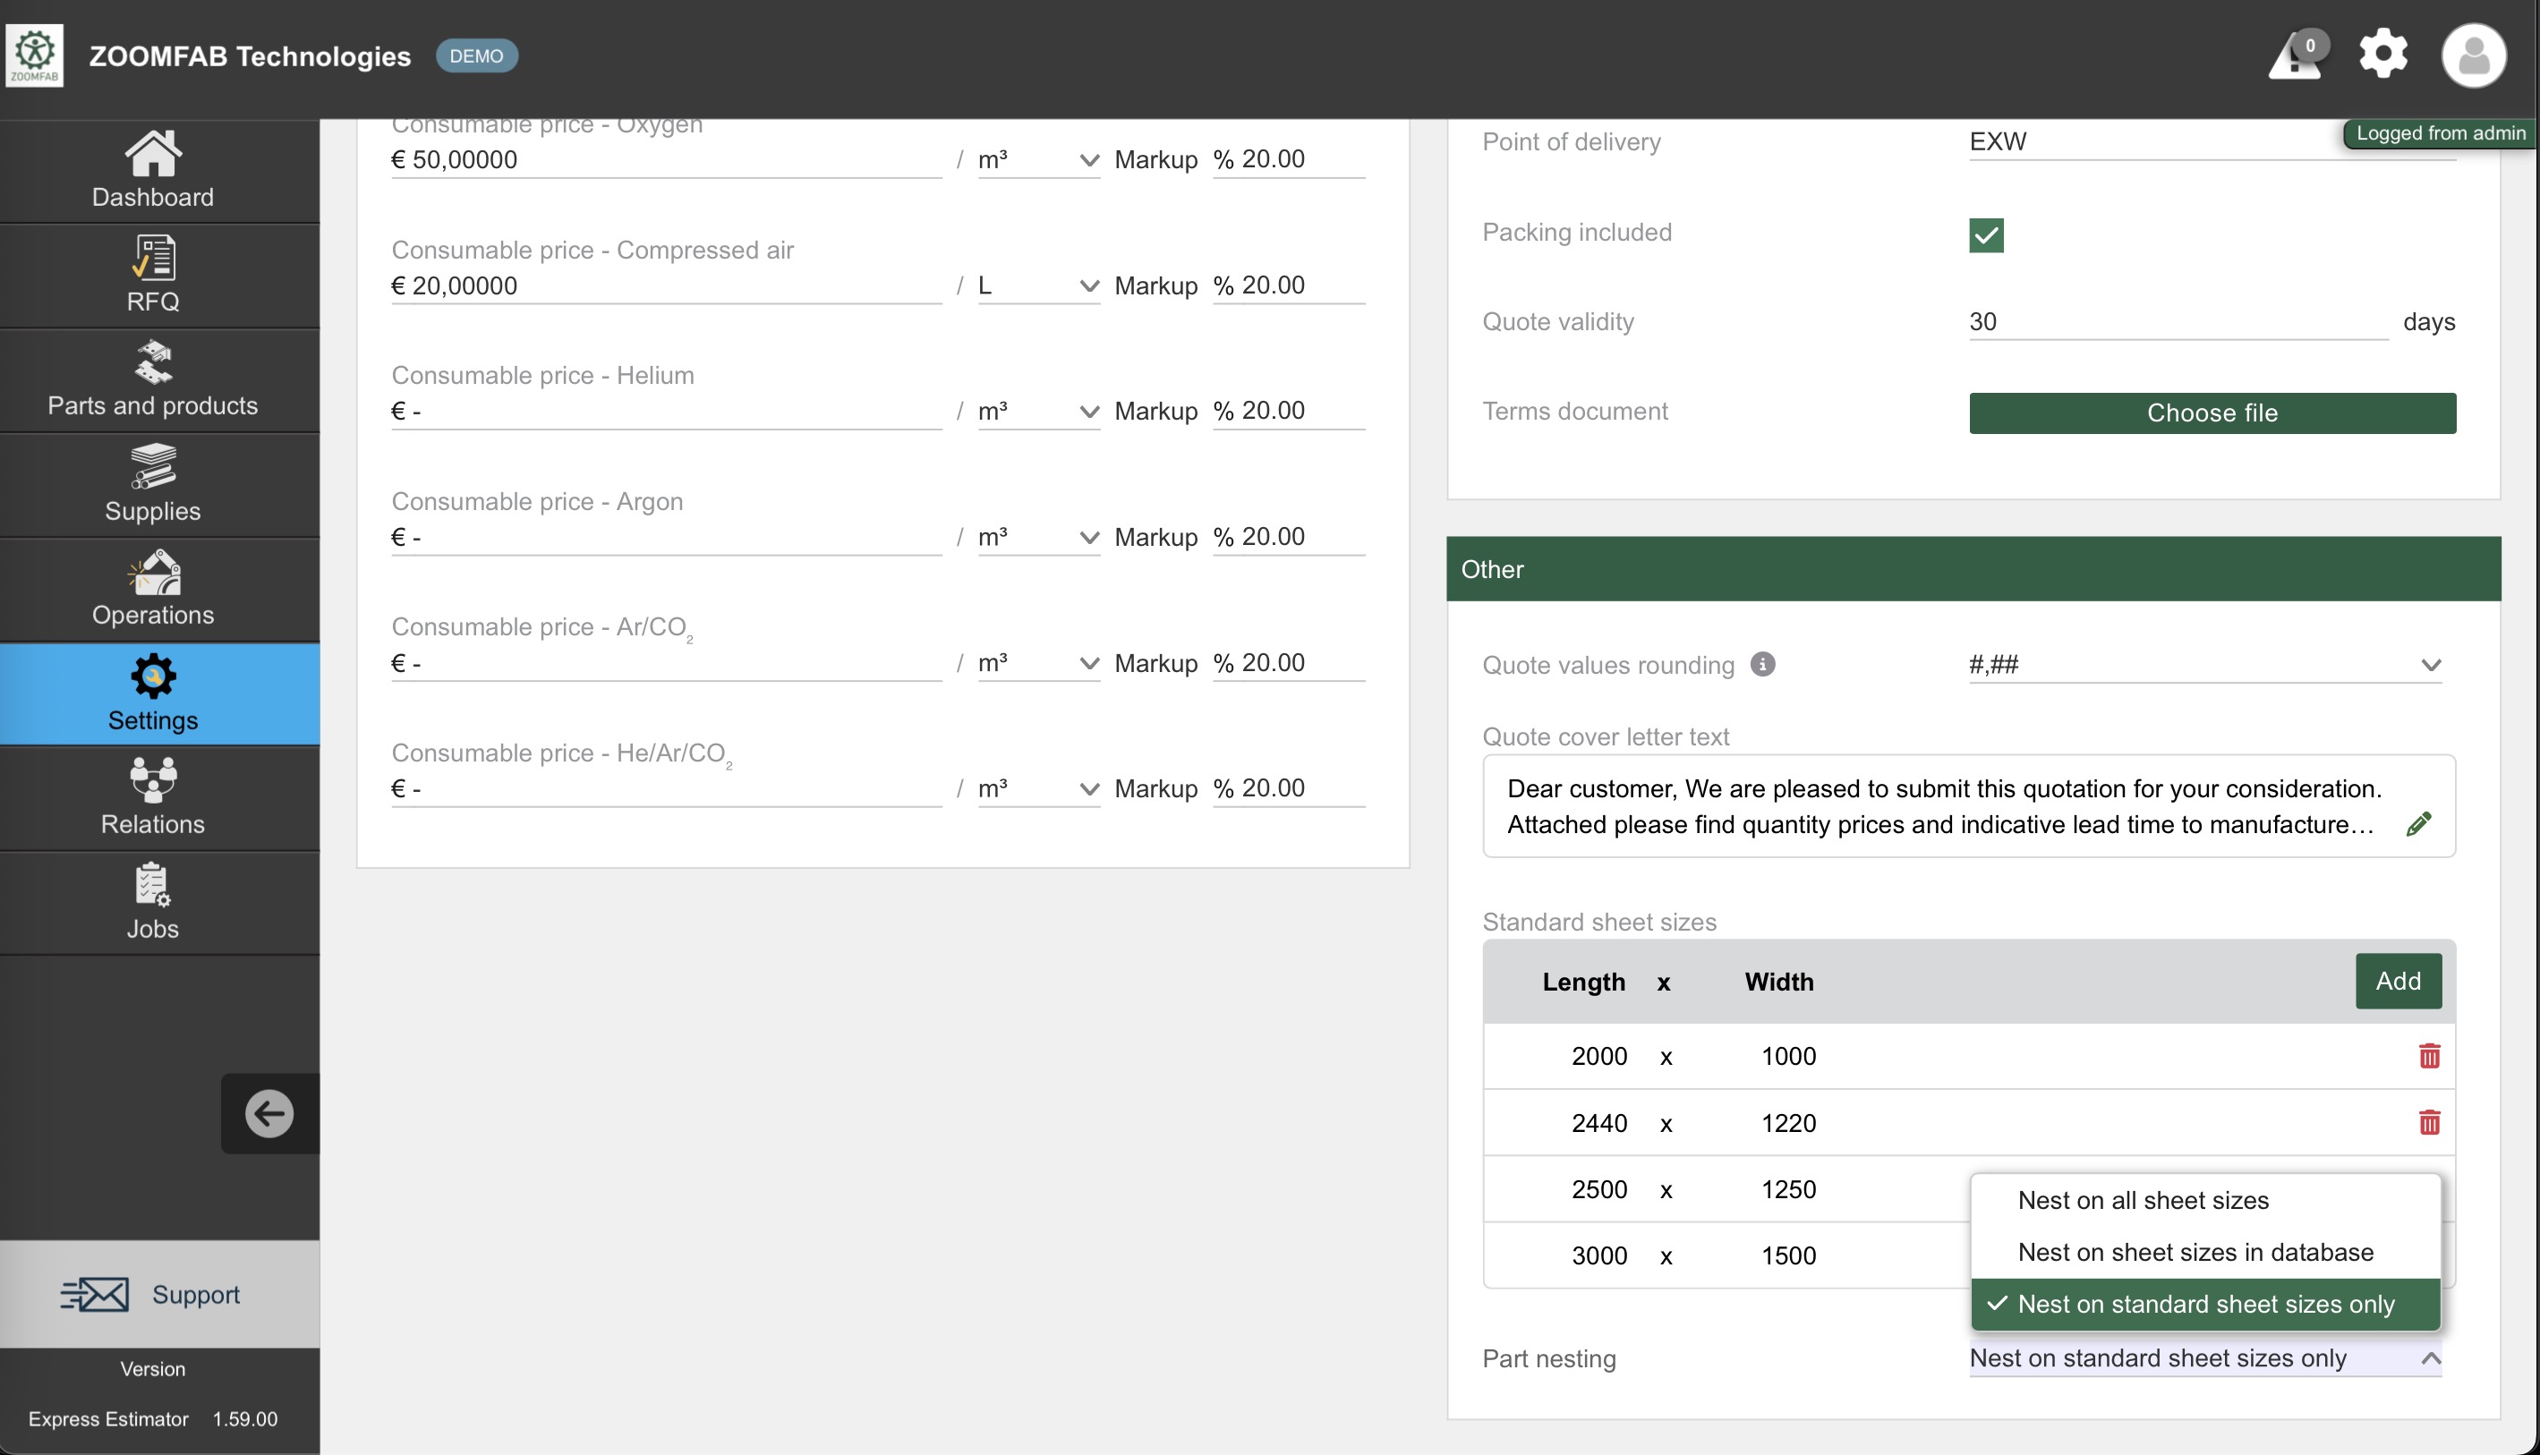Uncheck the Packing included checkbox
The image size is (2540, 1455).
pos(1985,236)
